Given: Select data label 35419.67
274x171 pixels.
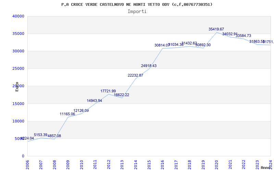Looking at the screenshot, I should (216, 29).
